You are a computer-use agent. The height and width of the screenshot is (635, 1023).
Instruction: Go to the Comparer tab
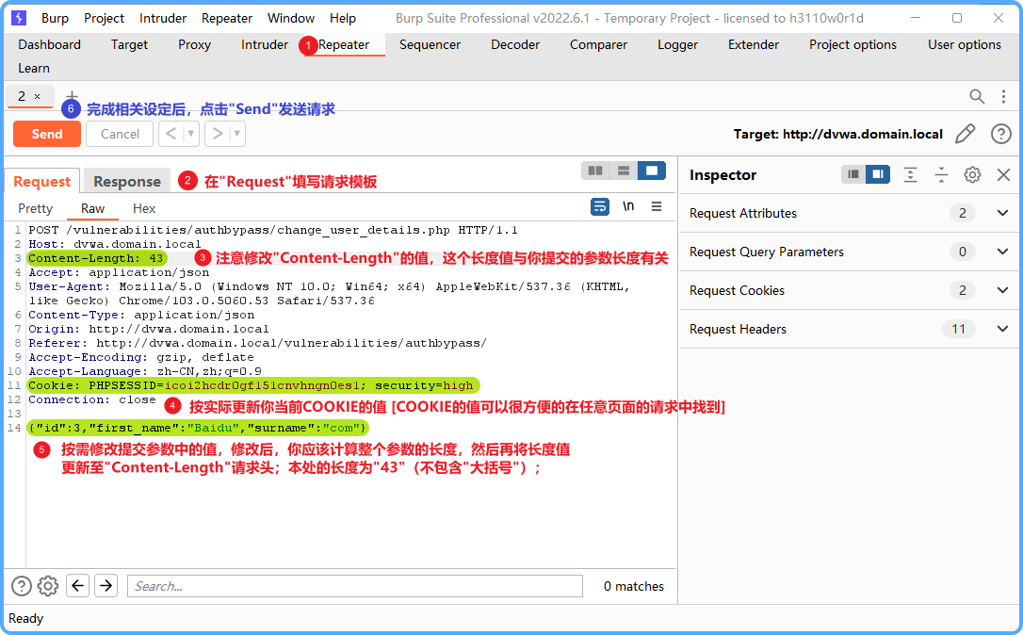(x=598, y=44)
